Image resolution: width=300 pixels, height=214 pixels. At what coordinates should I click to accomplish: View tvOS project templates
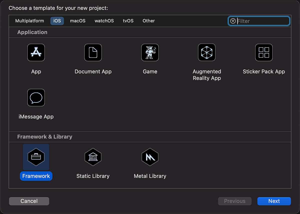point(128,21)
